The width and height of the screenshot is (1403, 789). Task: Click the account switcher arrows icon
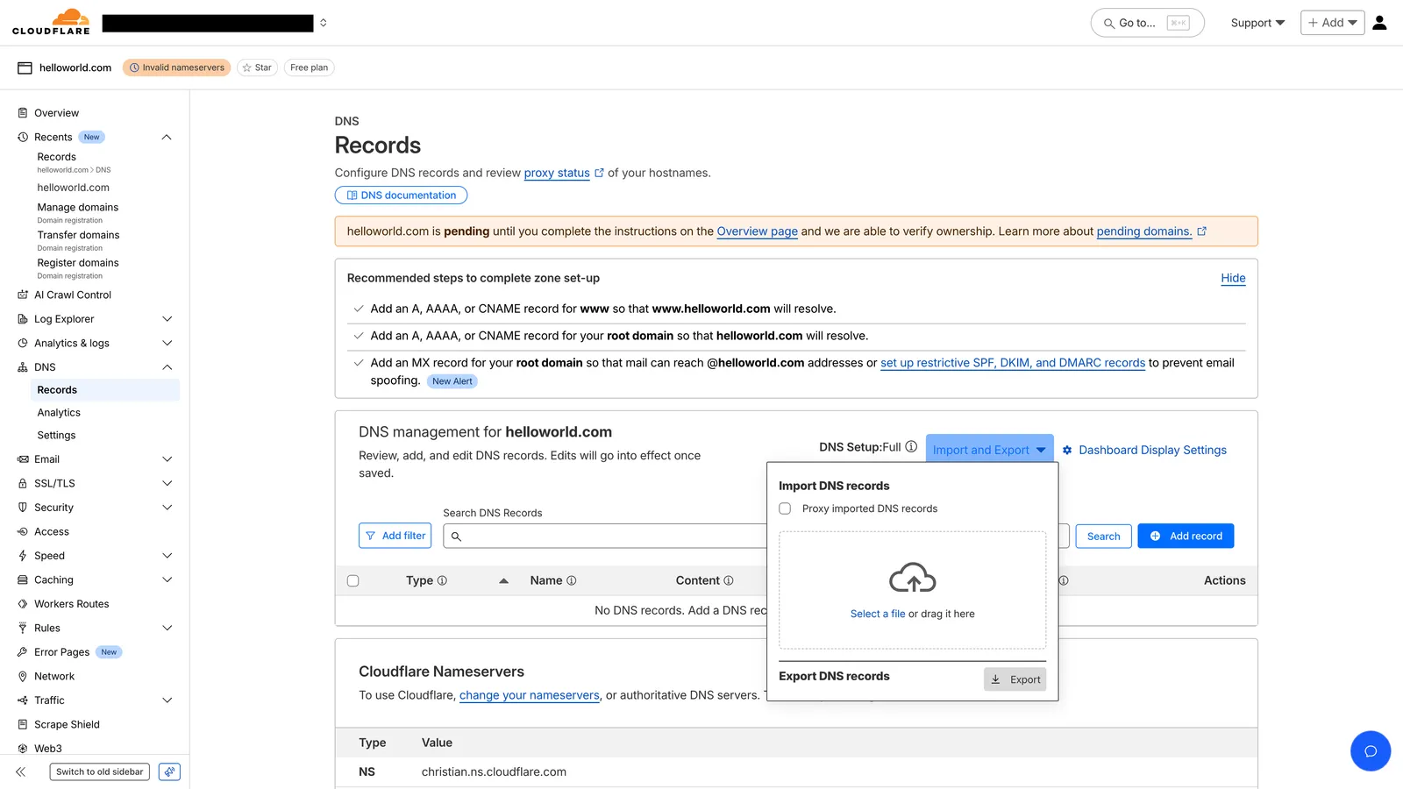(x=324, y=23)
